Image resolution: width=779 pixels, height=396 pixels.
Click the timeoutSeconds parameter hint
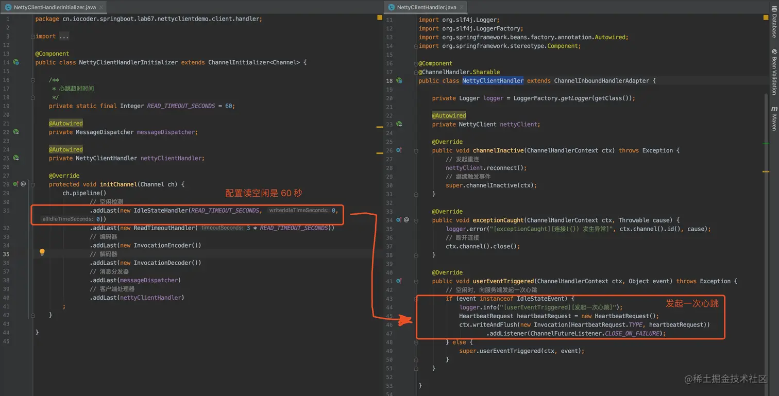pos(223,228)
